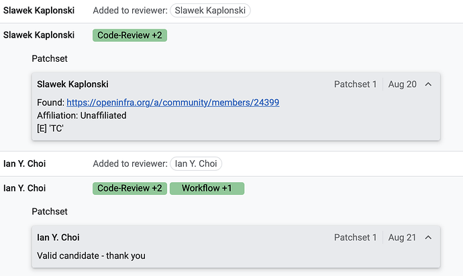Open Slawek Kaplonski's 'Added to reviewer' message row
Image resolution: width=463 pixels, height=276 pixels.
132,11
